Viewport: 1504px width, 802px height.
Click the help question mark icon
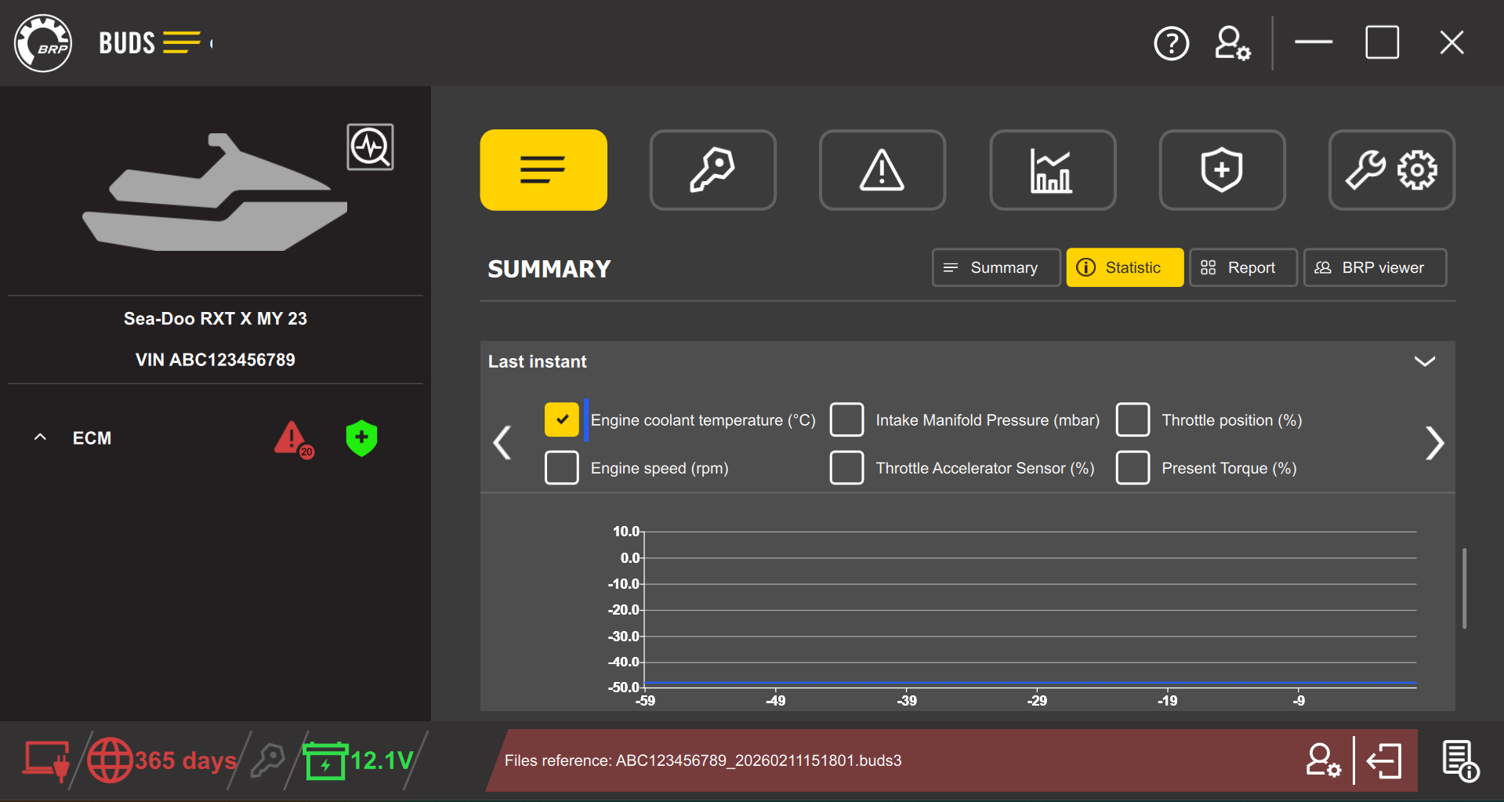[x=1171, y=43]
